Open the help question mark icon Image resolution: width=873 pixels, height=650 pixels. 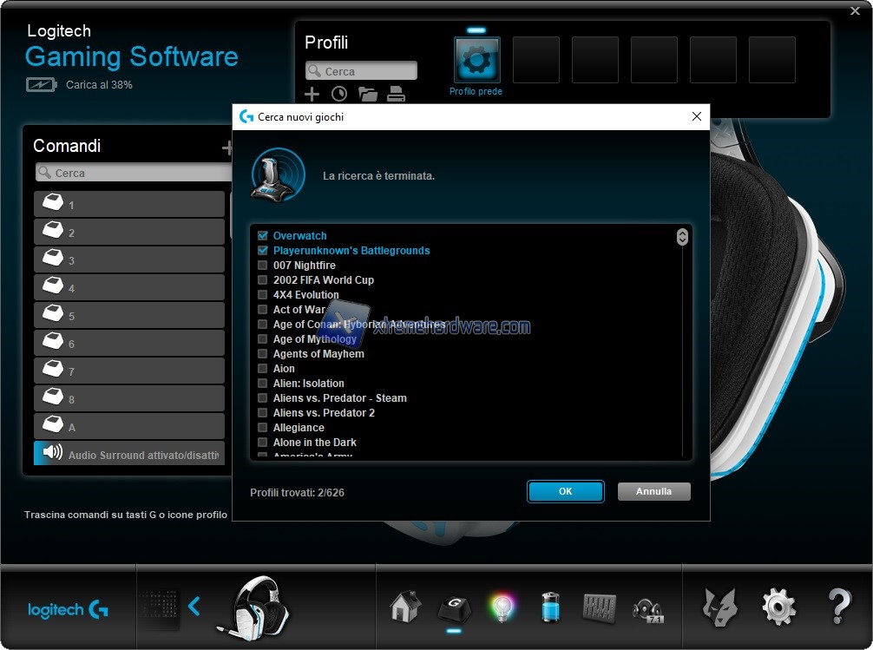838,606
